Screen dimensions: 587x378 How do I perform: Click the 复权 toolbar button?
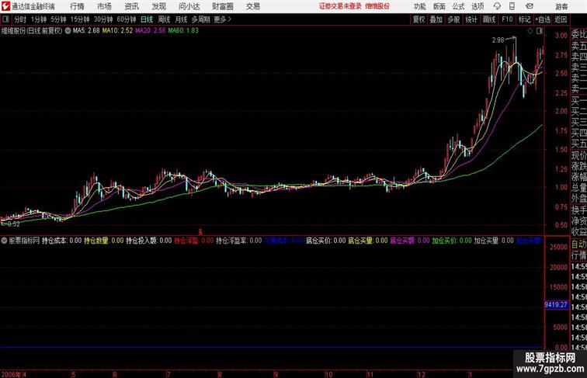click(x=419, y=19)
